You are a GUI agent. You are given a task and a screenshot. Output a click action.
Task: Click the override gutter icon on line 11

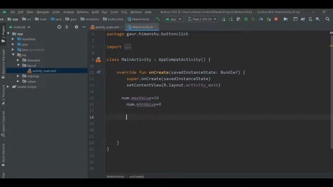coord(98,72)
